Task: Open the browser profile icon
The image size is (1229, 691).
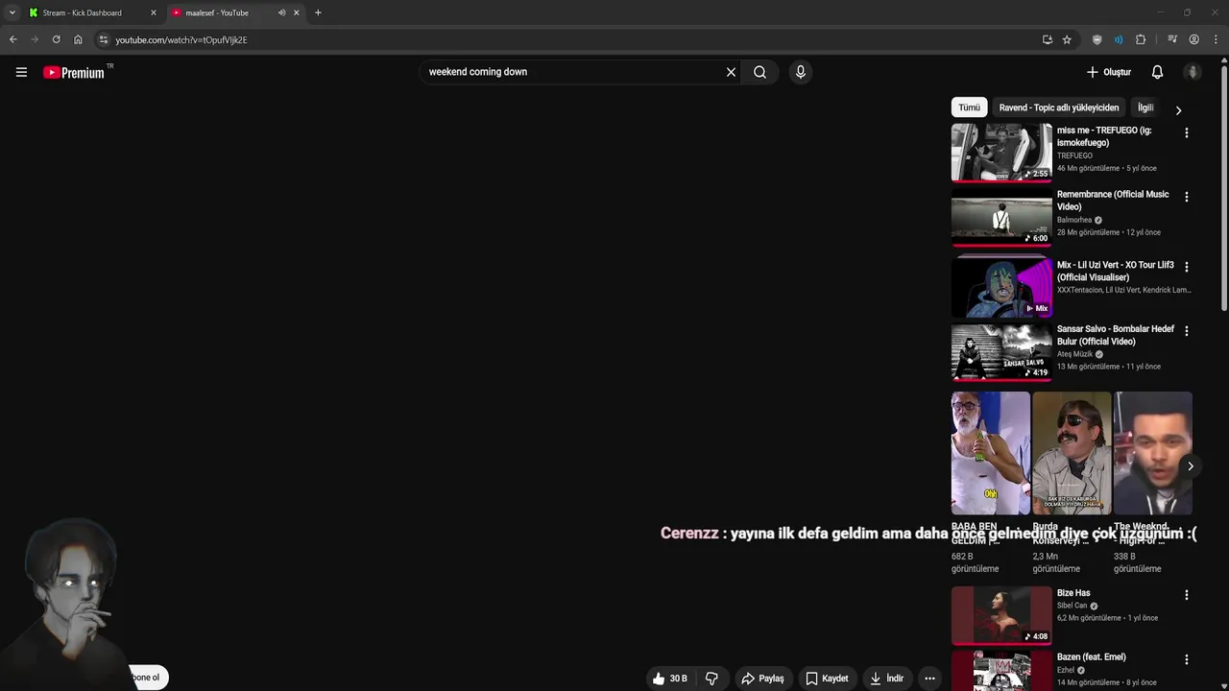Action: (1193, 39)
